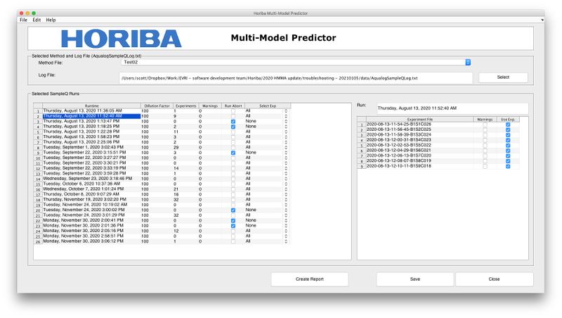Click the Experiment File column header

point(419,120)
